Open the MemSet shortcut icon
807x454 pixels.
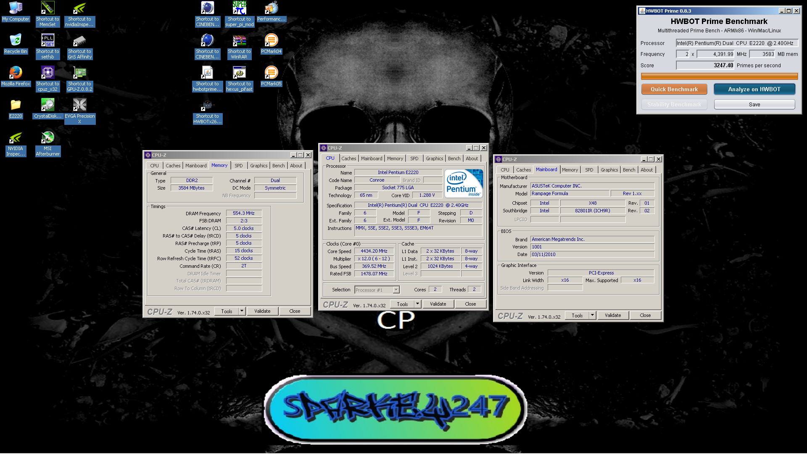click(47, 14)
